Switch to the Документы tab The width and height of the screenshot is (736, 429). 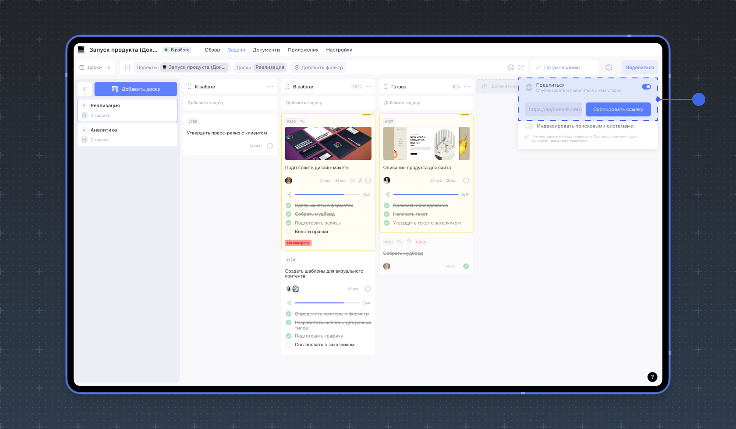pyautogui.click(x=266, y=50)
